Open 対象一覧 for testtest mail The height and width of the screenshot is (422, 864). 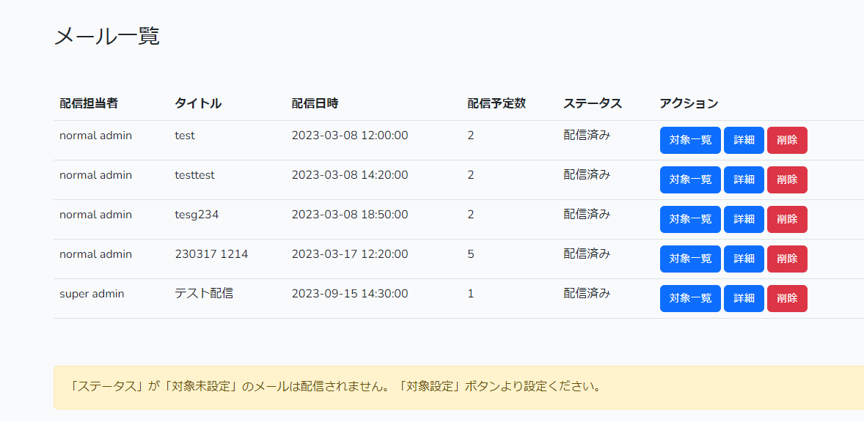[690, 180]
